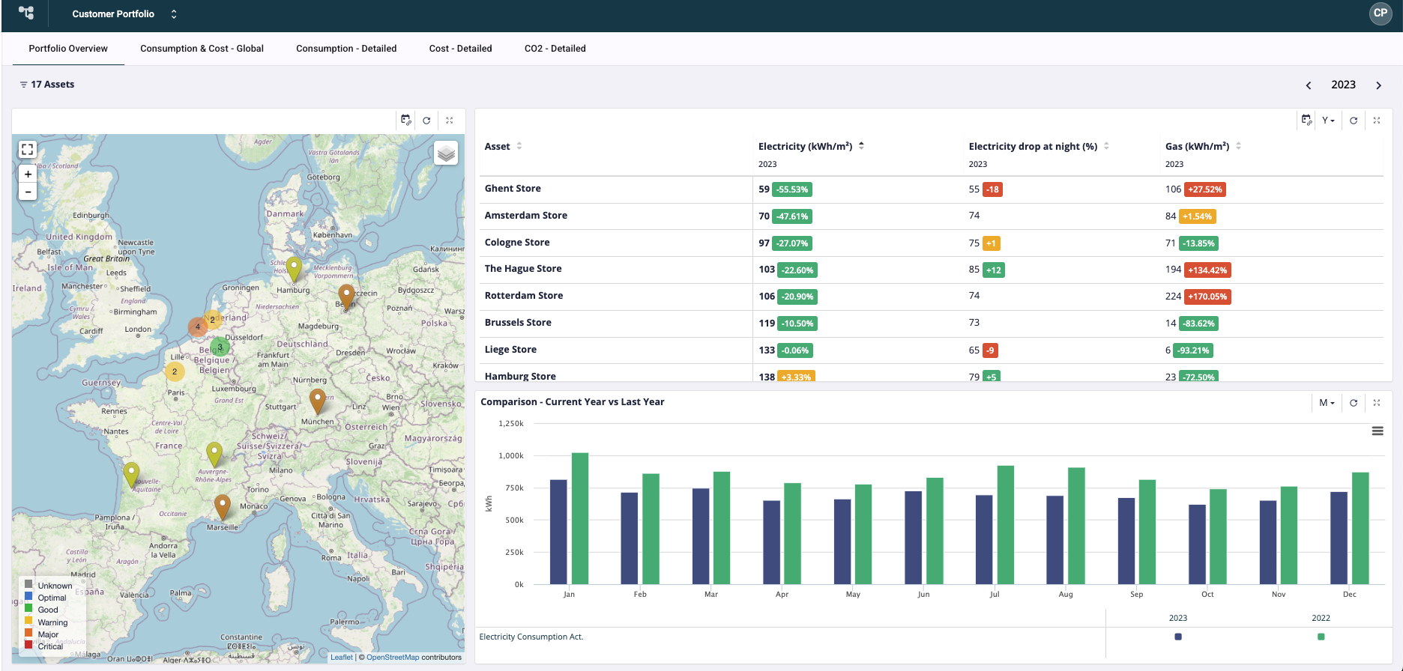The image size is (1403, 671).
Task: Open the Customer Portfolio switcher
Action: pos(124,14)
